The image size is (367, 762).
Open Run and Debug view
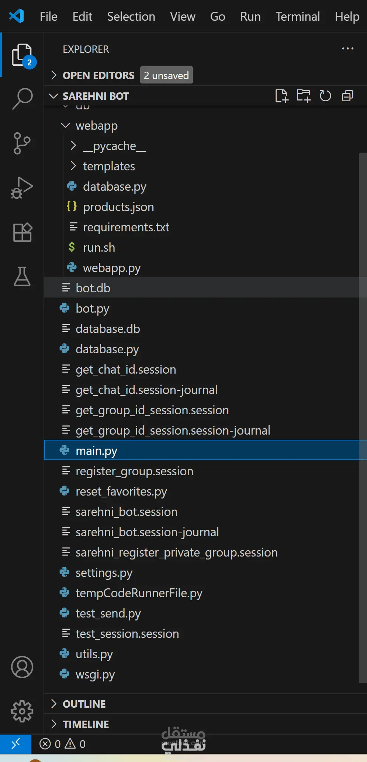tap(22, 188)
